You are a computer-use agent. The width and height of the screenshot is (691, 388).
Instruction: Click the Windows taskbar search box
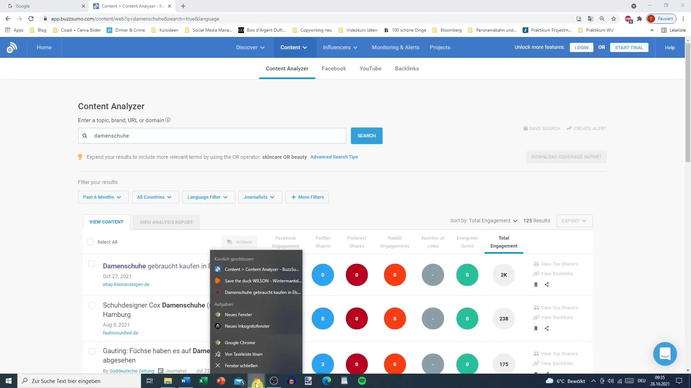pos(79,381)
